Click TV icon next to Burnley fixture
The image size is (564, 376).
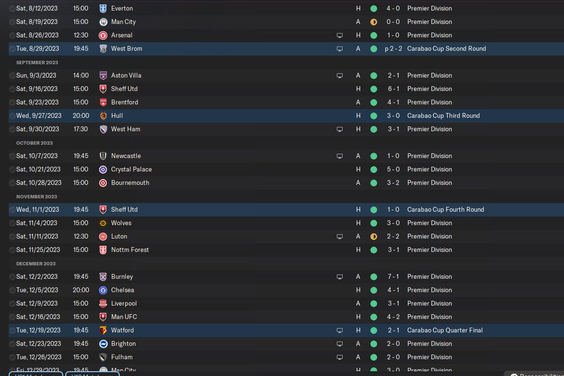(x=340, y=277)
